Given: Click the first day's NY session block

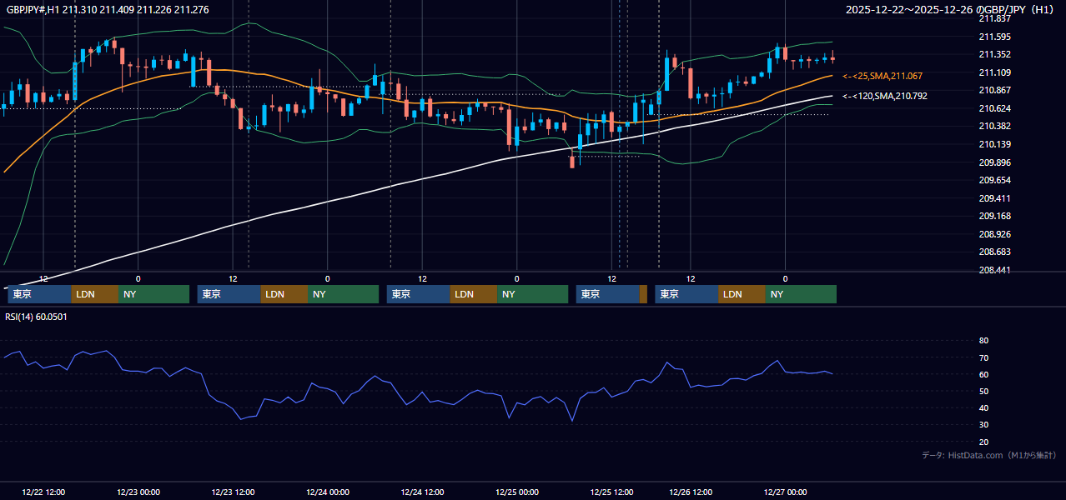Looking at the screenshot, I should pyautogui.click(x=154, y=294).
